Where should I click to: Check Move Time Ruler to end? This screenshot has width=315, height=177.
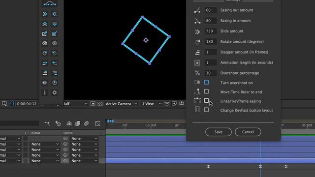(x=206, y=91)
